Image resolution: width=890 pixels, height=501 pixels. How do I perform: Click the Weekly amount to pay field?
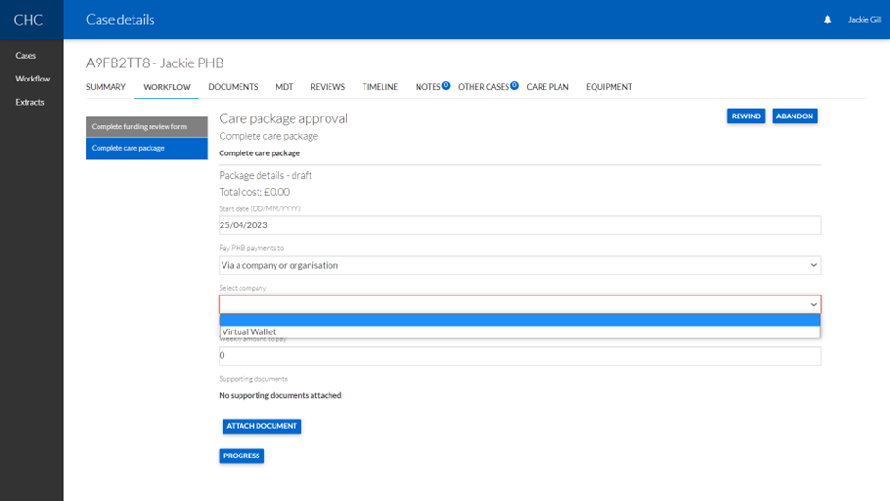[x=519, y=356]
